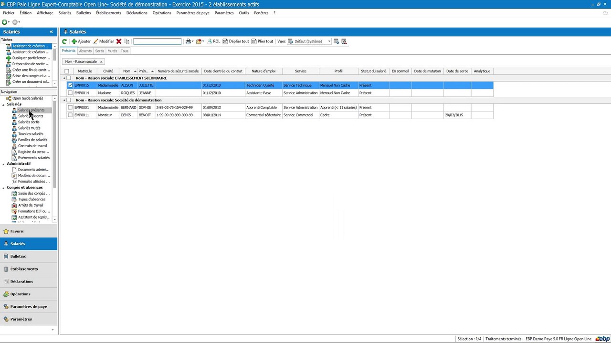
Task: Open Contrats de travail
Action: [32, 146]
